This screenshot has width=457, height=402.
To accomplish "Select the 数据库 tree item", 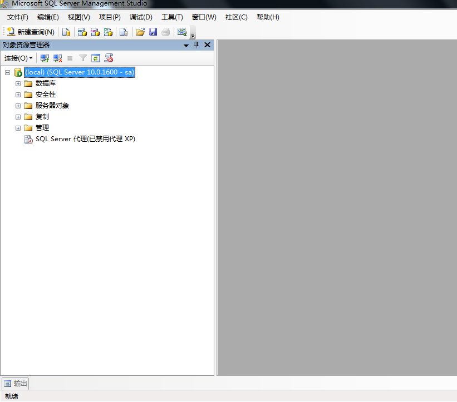I will pyautogui.click(x=46, y=83).
